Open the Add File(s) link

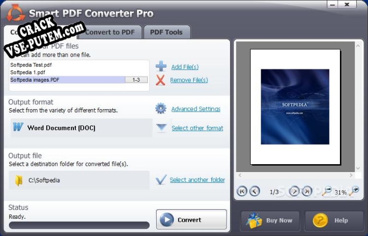tap(185, 67)
